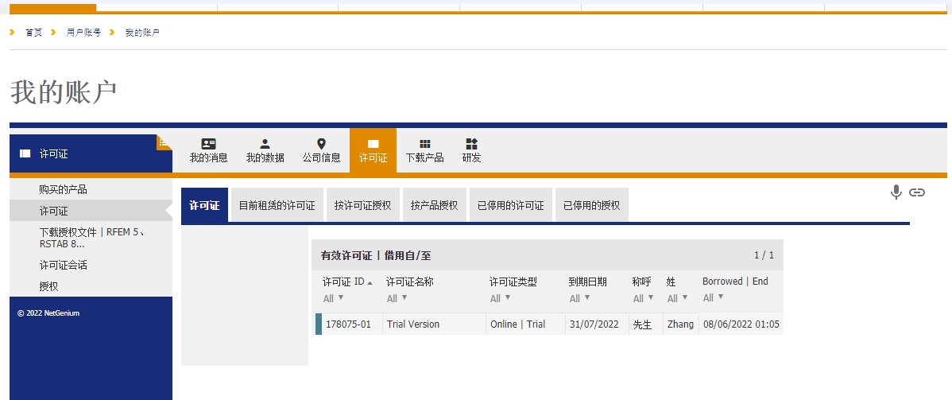Click the 08/06/2022 01:05 cell
Image resolution: width=952 pixels, height=400 pixels.
[741, 324]
